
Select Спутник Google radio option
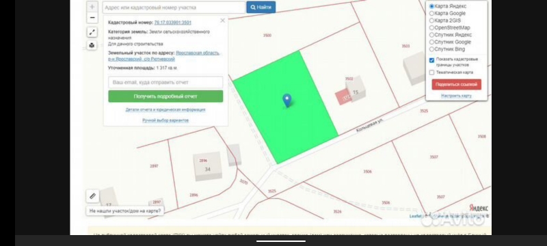pyautogui.click(x=431, y=42)
